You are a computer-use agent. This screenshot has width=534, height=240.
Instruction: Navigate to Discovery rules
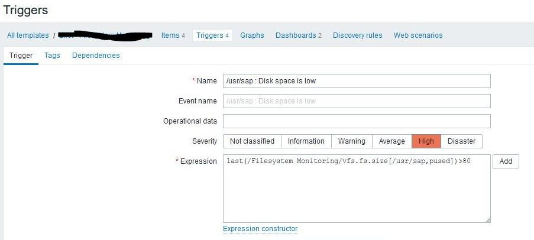point(357,35)
